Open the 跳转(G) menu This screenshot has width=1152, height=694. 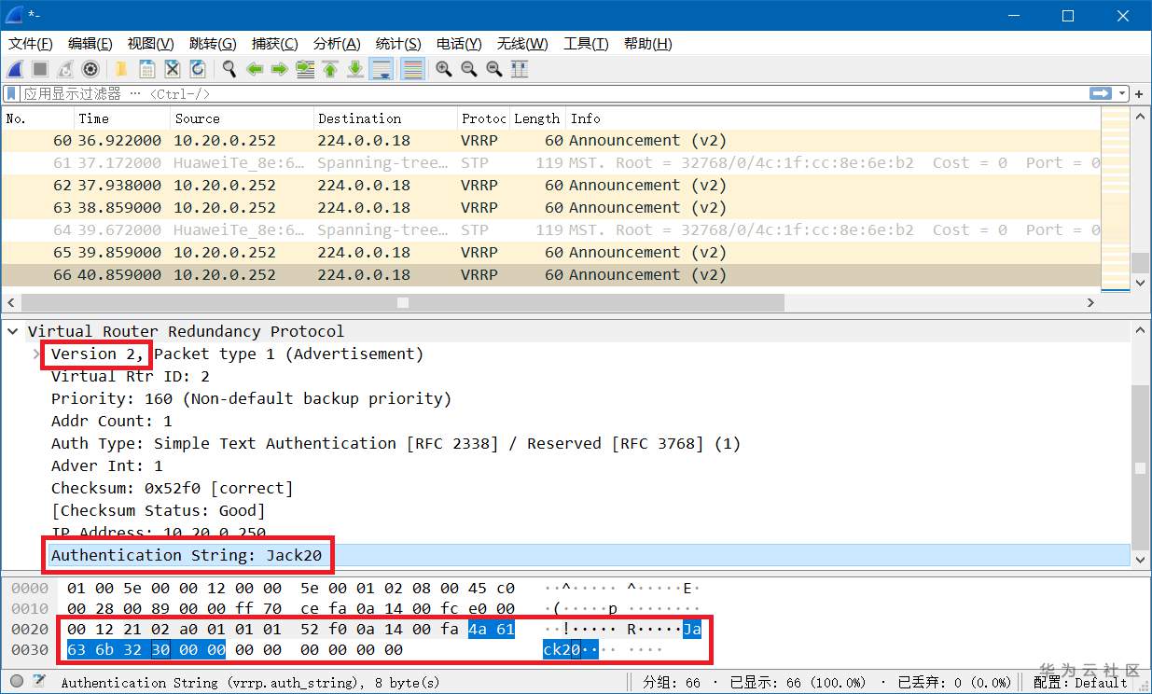(213, 44)
